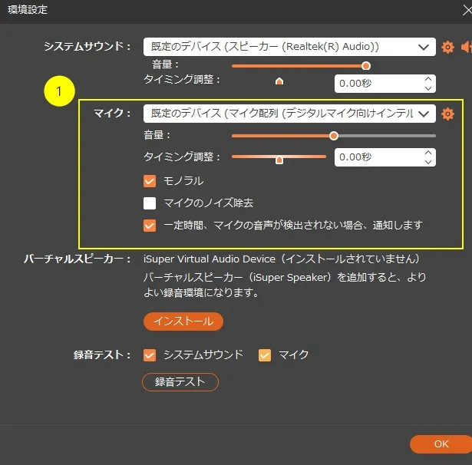
Task: Close the 環境設定 dialog
Action: [x=467, y=11]
